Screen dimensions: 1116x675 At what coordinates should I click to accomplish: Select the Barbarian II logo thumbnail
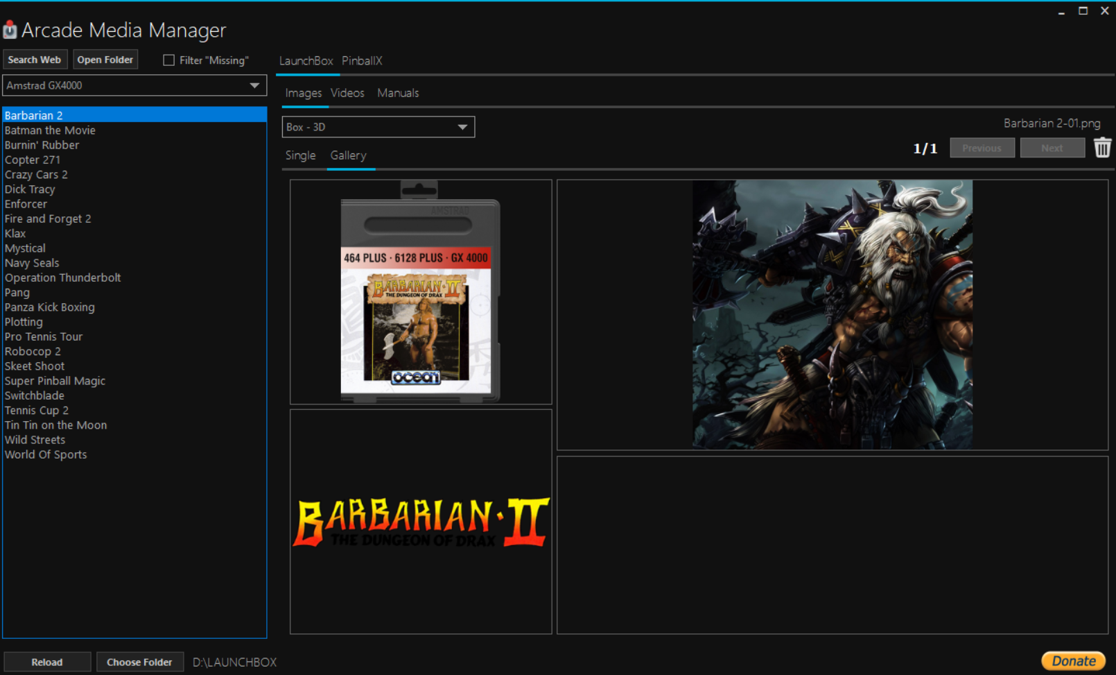click(421, 522)
